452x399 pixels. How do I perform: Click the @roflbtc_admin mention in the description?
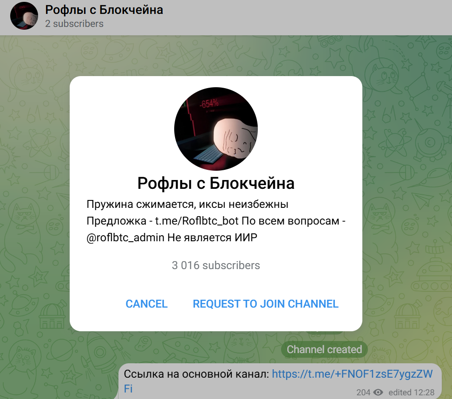click(x=125, y=238)
